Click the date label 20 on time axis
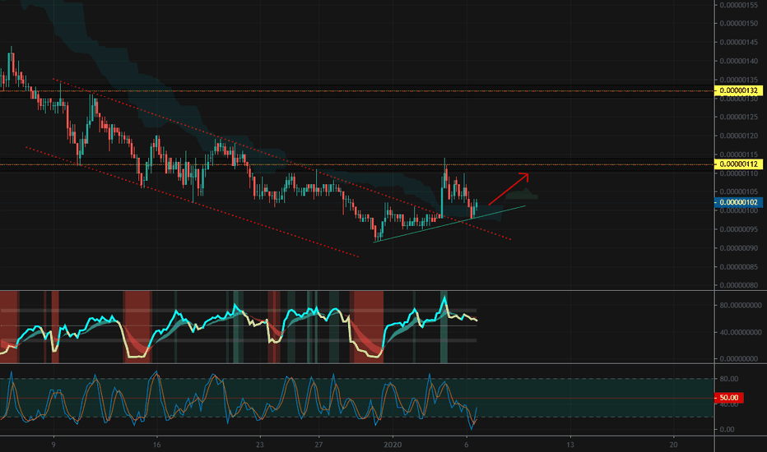767x452 pixels. (x=673, y=445)
